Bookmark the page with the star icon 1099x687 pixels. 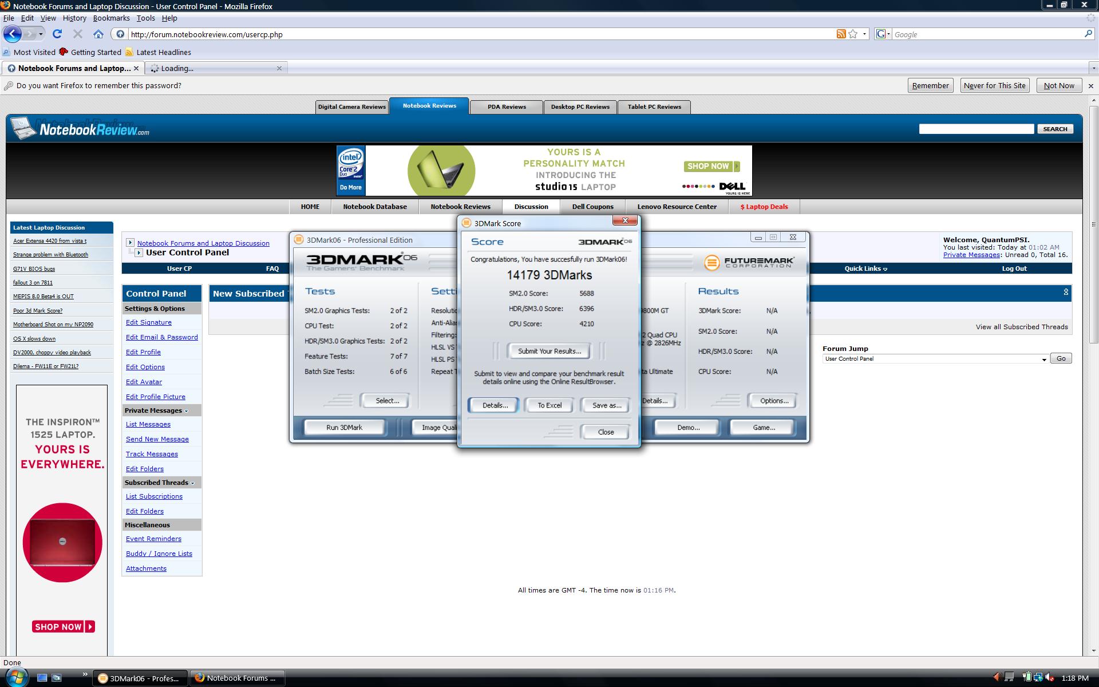coord(853,34)
